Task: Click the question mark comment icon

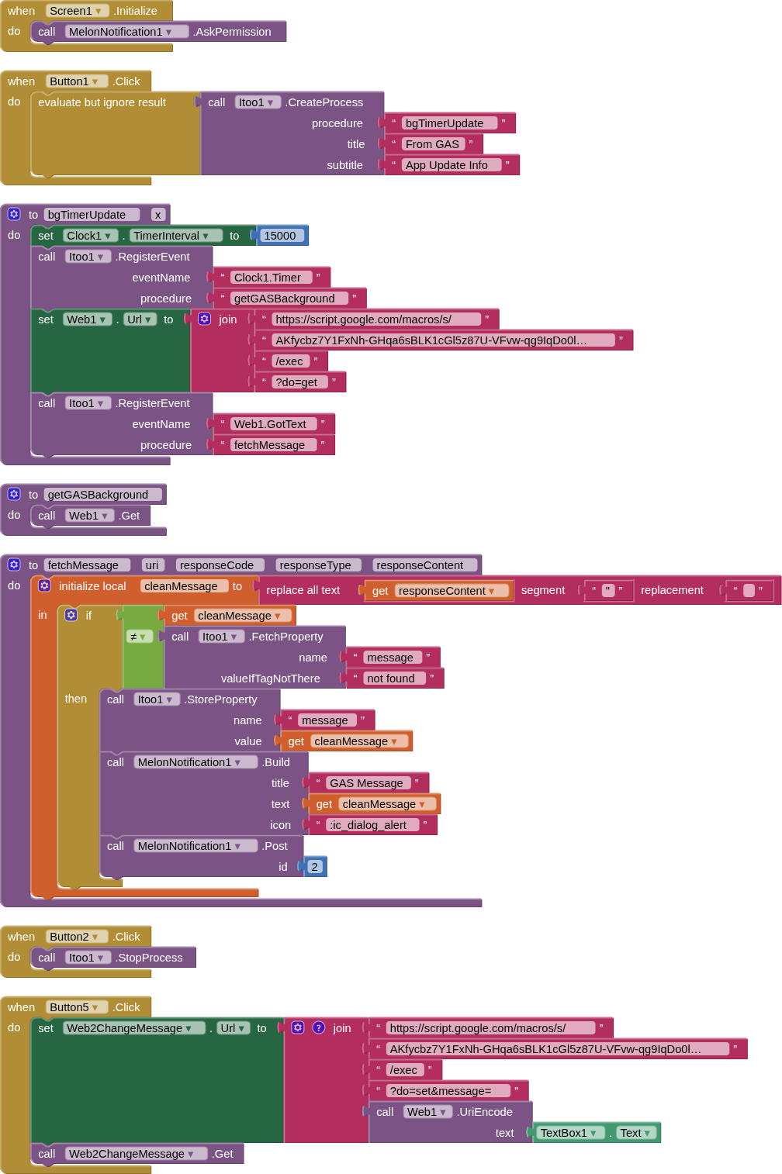Action: (x=318, y=1027)
